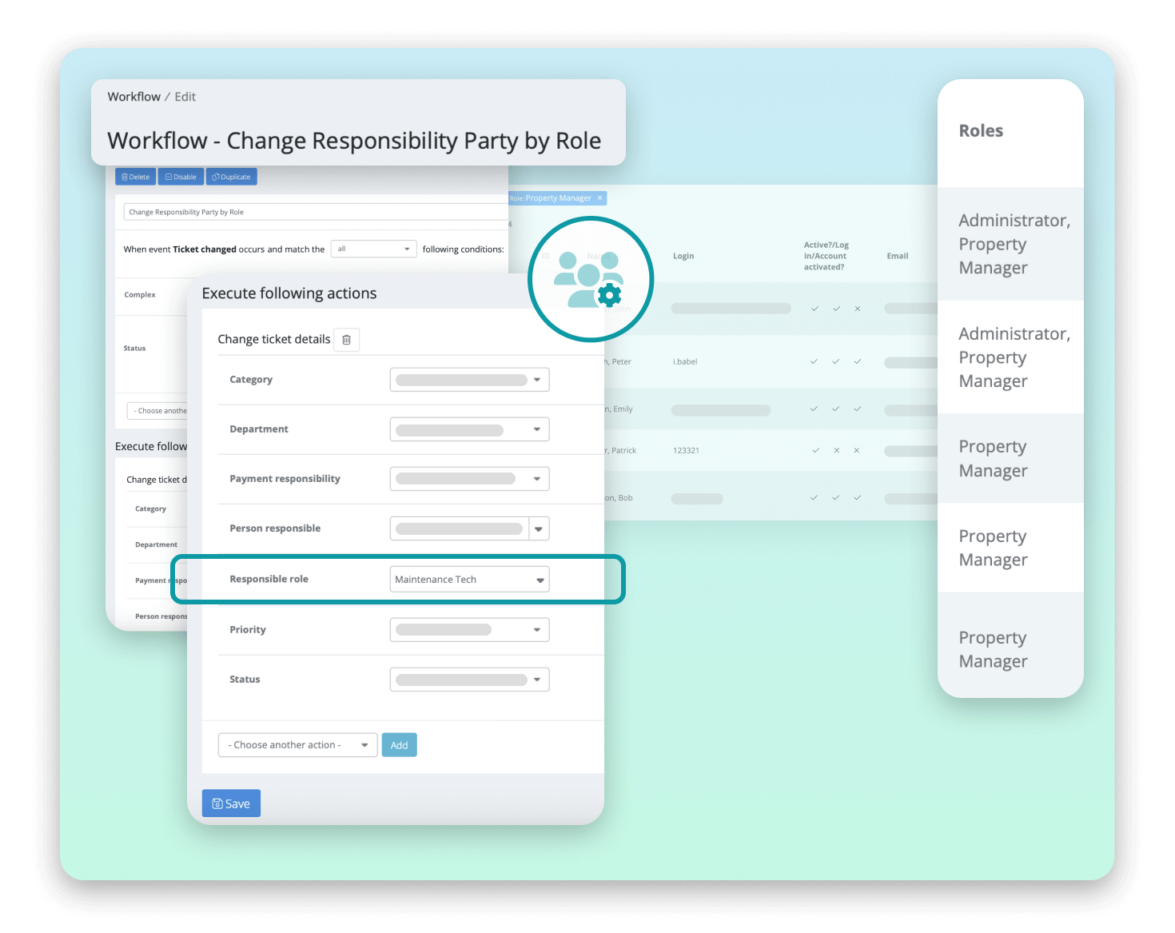This screenshot has width=1175, height=933.
Task: Delete the Change ticket details action via trash icon
Action: tap(346, 340)
